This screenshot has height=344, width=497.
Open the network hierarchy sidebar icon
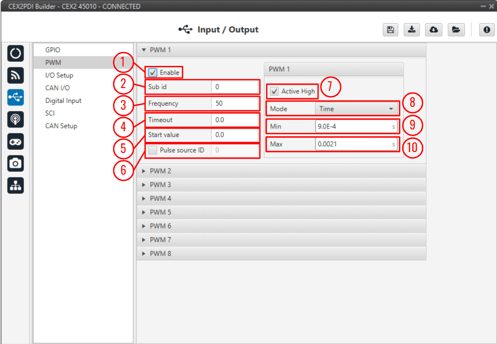point(15,186)
